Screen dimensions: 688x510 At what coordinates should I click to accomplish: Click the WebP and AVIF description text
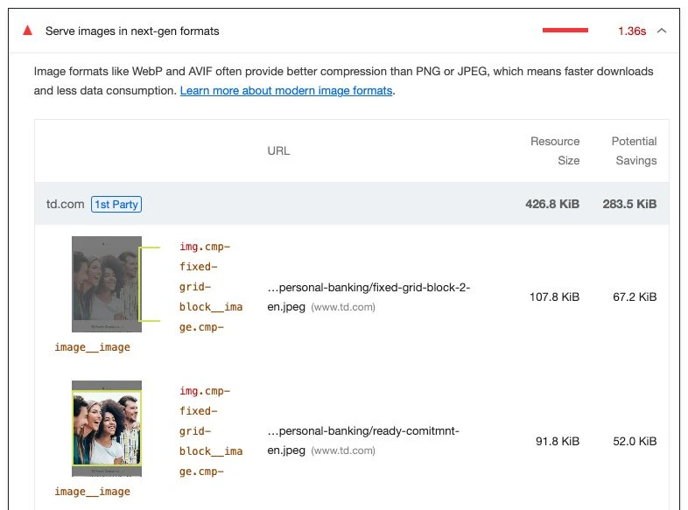pos(343,80)
